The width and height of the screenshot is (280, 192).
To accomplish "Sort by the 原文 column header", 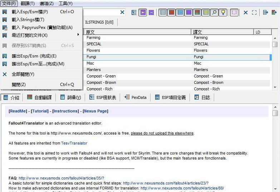I will pyautogui.click(x=137, y=32).
